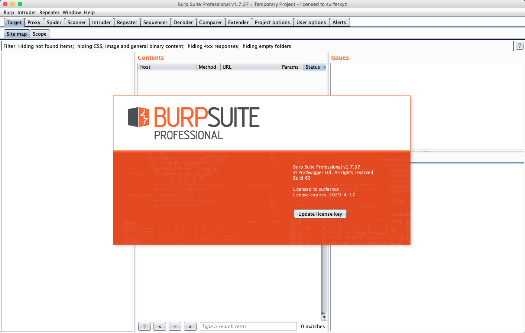This screenshot has width=525, height=333.
Task: Sort contents by Status column
Action: 315,67
